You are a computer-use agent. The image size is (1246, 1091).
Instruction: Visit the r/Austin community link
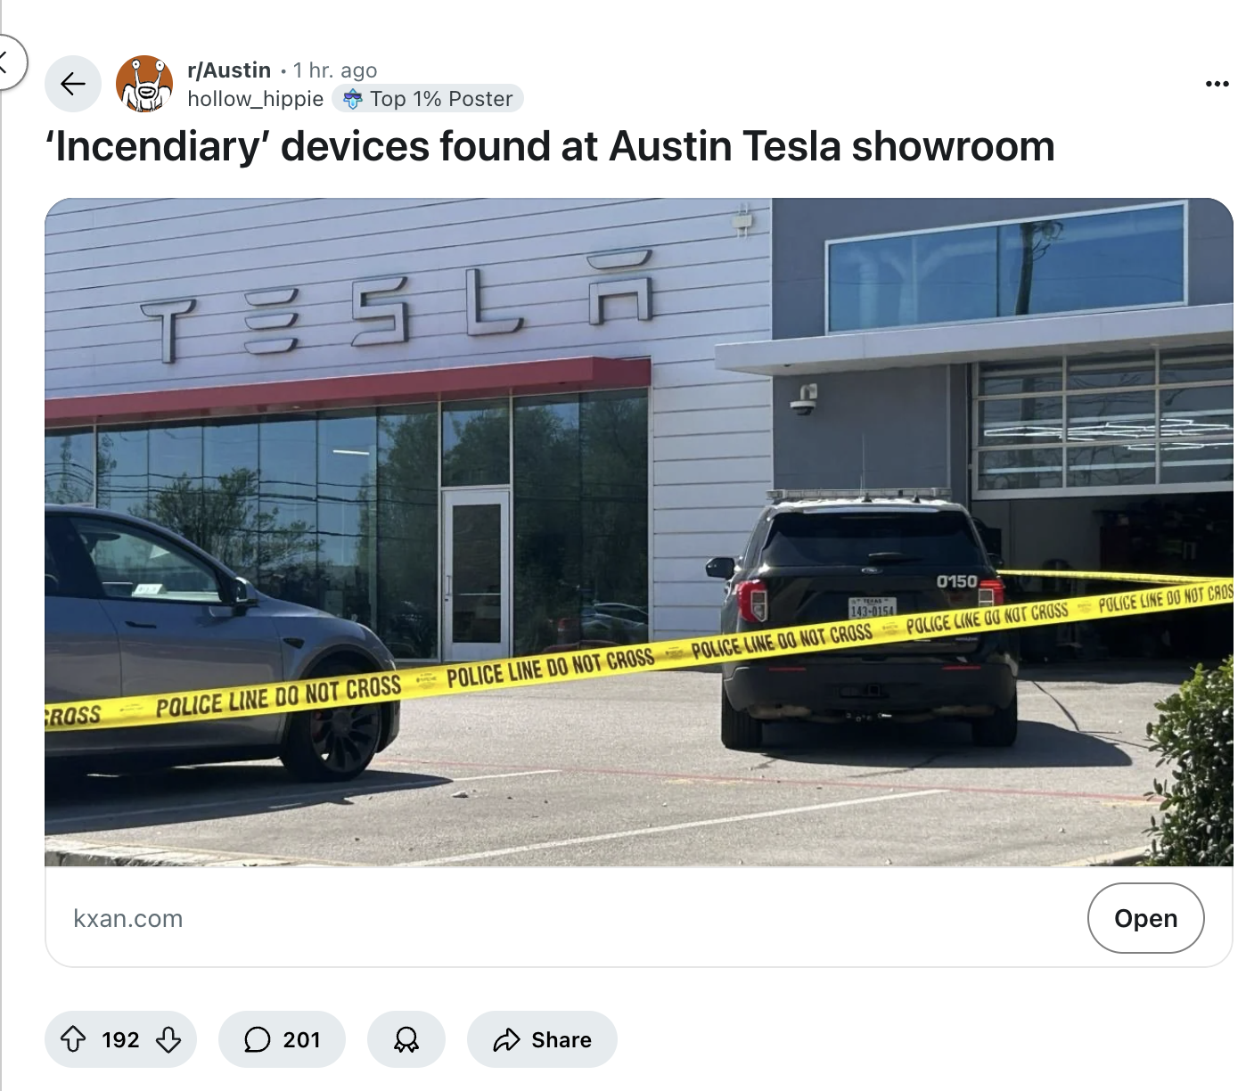point(229,70)
